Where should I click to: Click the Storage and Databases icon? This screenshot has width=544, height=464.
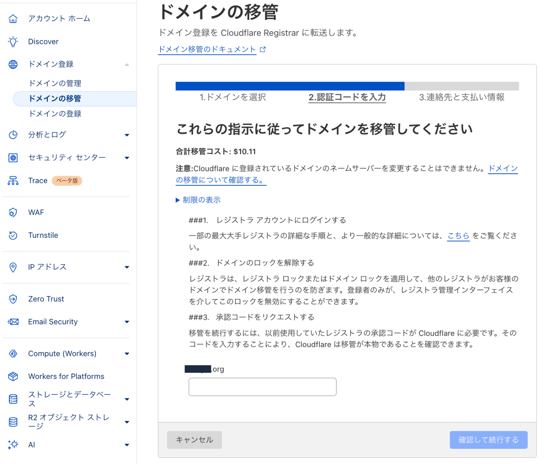(x=13, y=399)
